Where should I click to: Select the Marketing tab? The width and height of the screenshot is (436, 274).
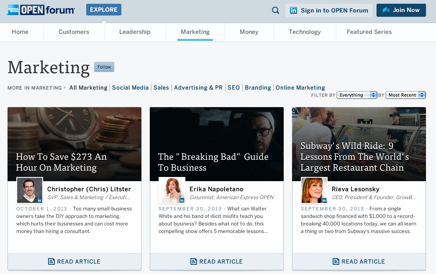pyautogui.click(x=195, y=32)
